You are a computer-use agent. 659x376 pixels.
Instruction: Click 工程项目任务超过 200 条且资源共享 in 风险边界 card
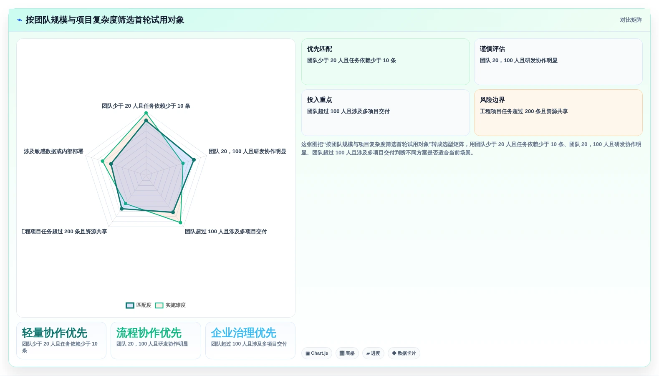click(524, 111)
